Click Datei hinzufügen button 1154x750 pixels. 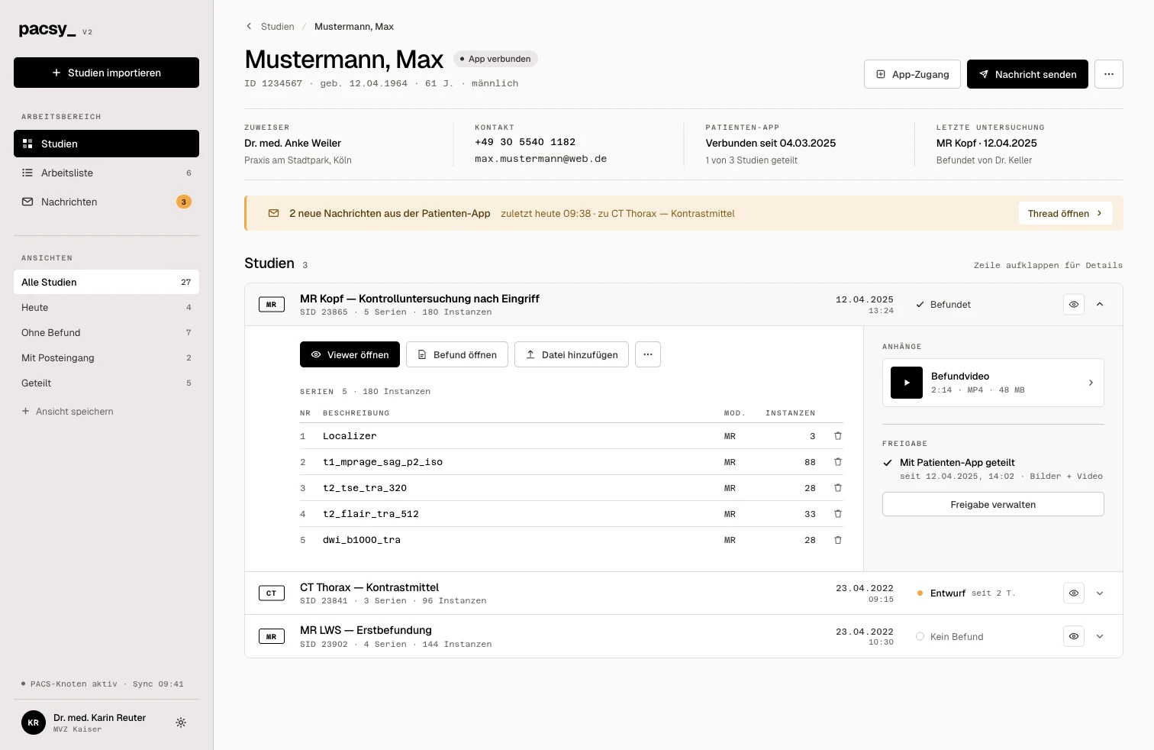(572, 354)
